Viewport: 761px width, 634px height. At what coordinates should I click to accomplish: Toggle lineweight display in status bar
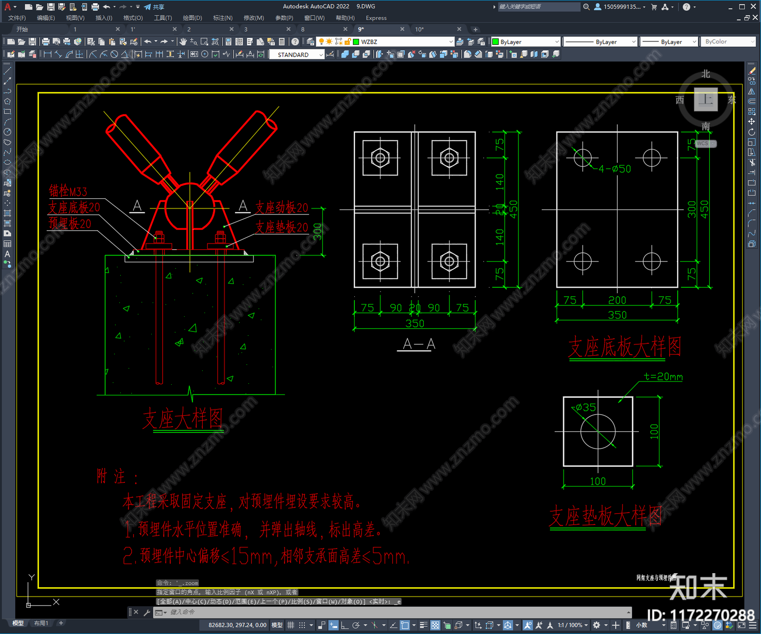[423, 625]
